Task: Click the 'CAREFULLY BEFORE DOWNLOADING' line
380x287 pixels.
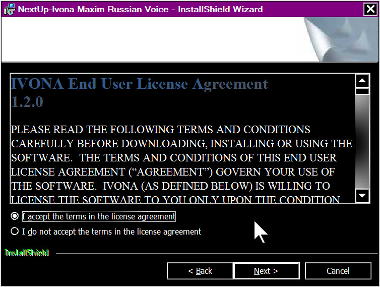Action: click(x=181, y=144)
